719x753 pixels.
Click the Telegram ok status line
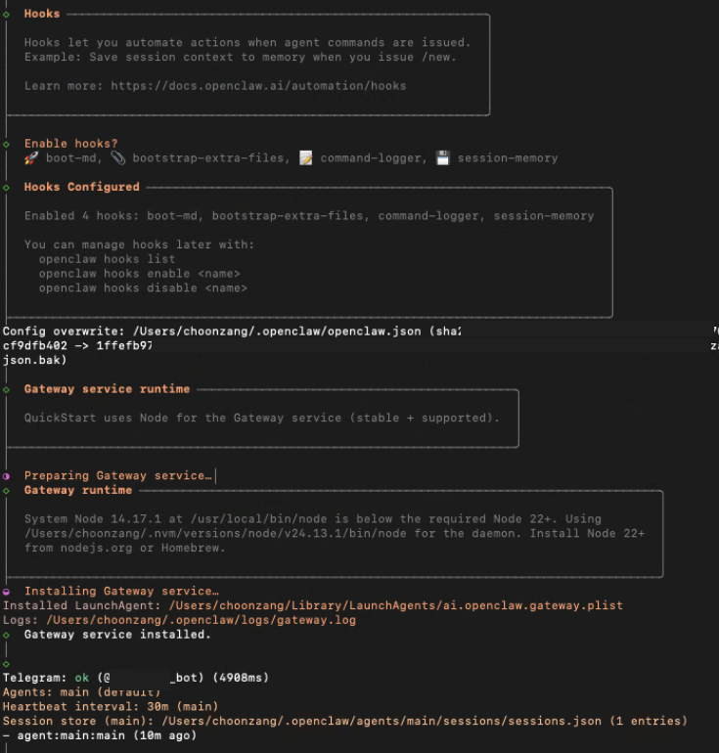[x=135, y=678]
